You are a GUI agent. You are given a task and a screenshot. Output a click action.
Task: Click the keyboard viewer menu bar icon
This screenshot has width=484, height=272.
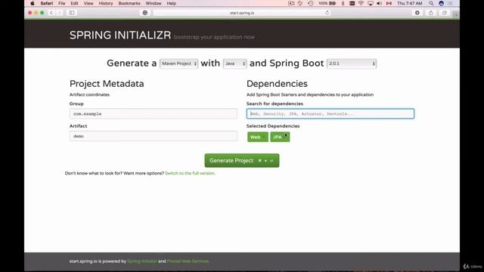click(x=352, y=3)
